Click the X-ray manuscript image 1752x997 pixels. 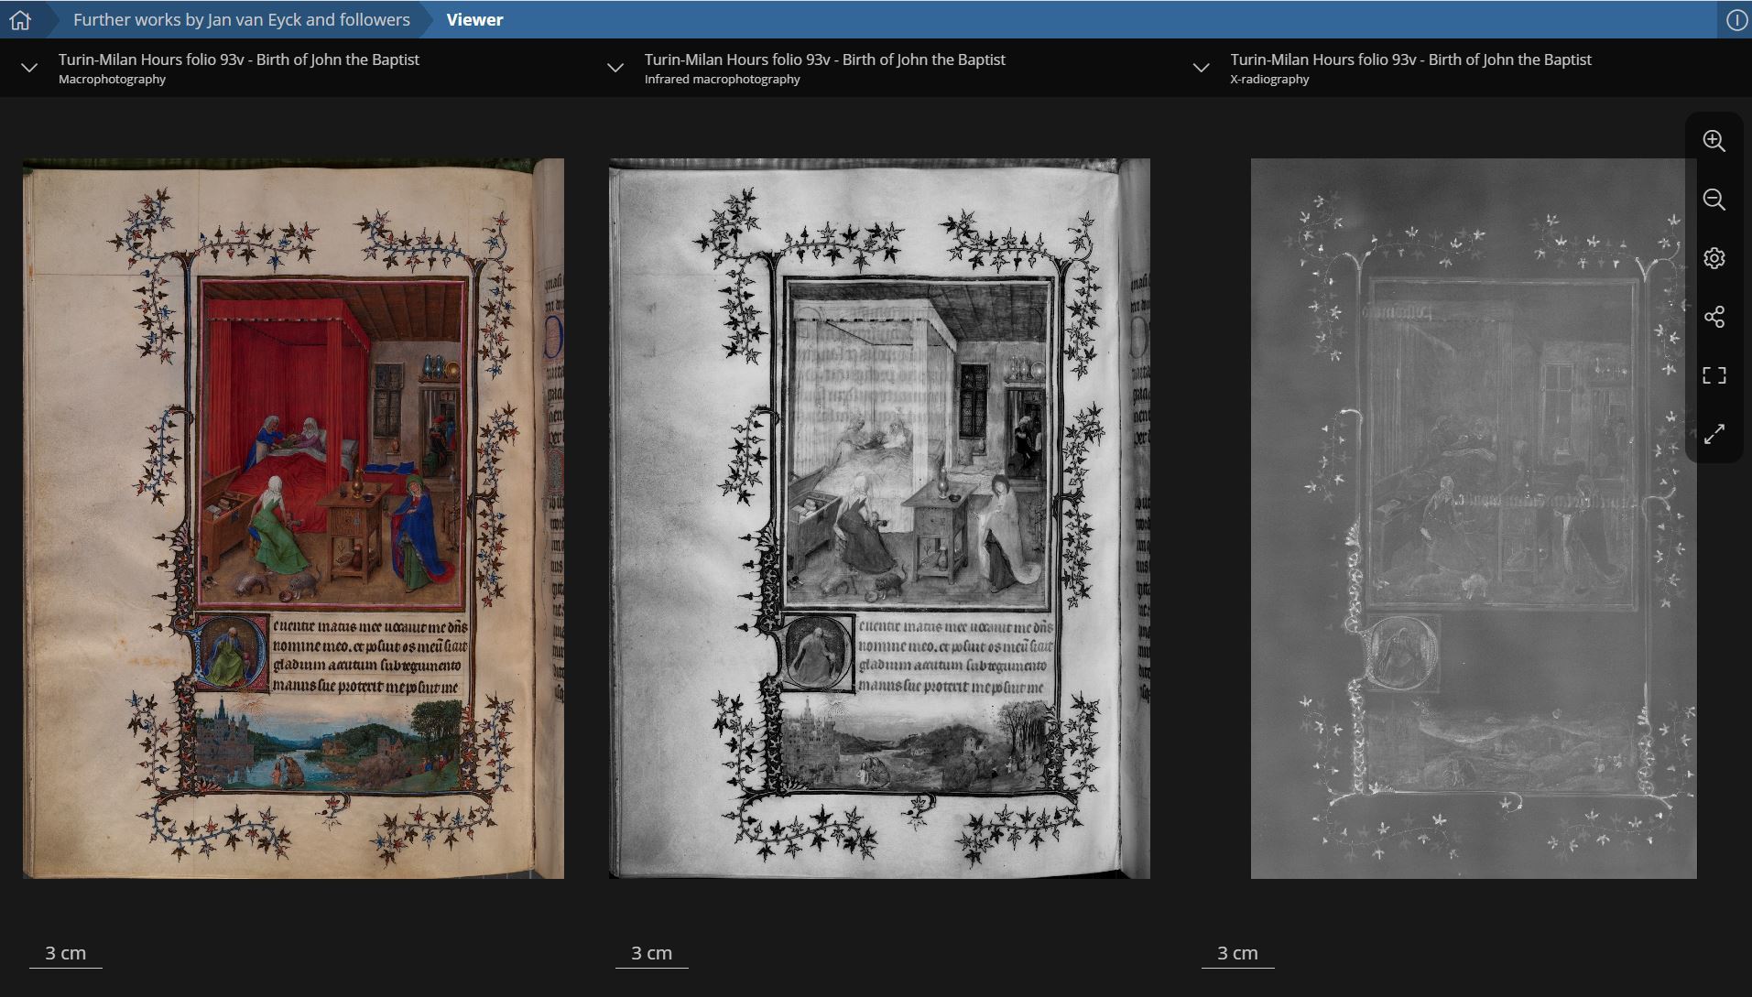click(1473, 518)
